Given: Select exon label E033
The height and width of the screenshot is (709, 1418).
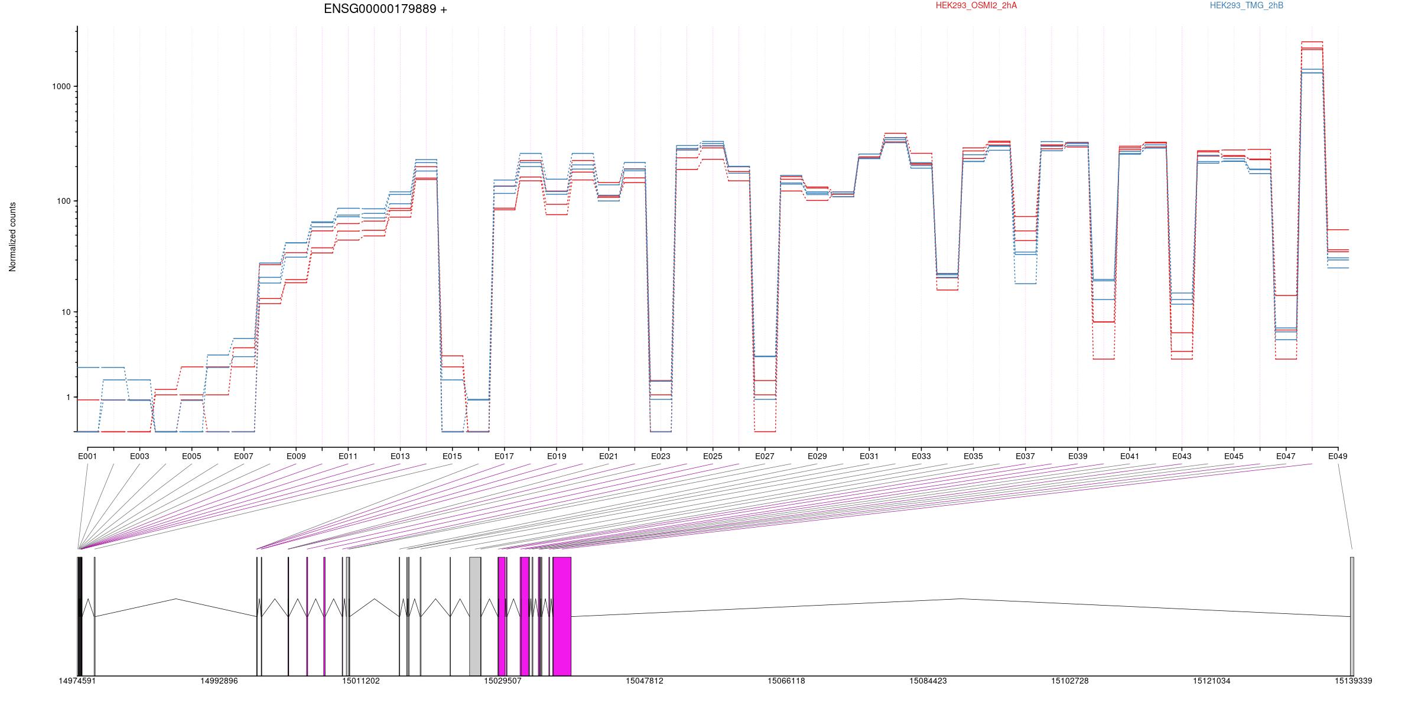Looking at the screenshot, I should click(x=921, y=456).
